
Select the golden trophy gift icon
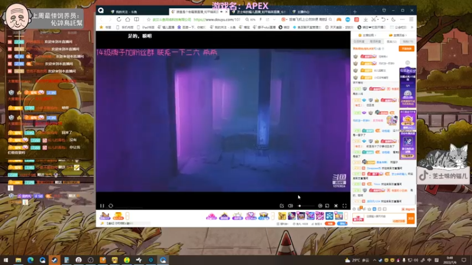click(x=282, y=216)
